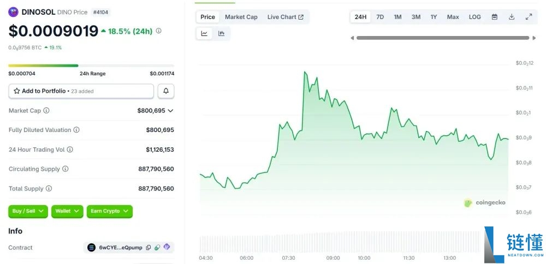Click the chart's horizontal range scrollbar

(x=442, y=38)
